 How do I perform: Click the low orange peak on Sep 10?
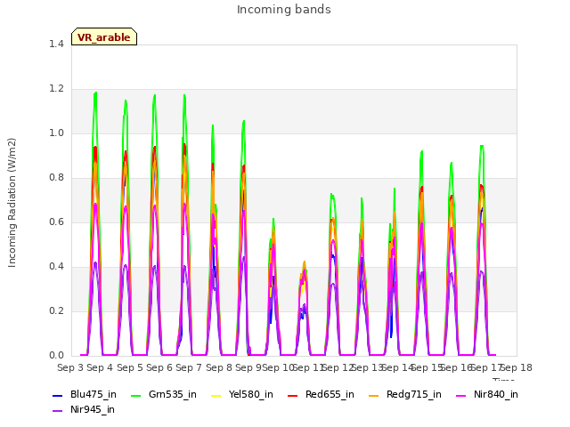(x=305, y=262)
